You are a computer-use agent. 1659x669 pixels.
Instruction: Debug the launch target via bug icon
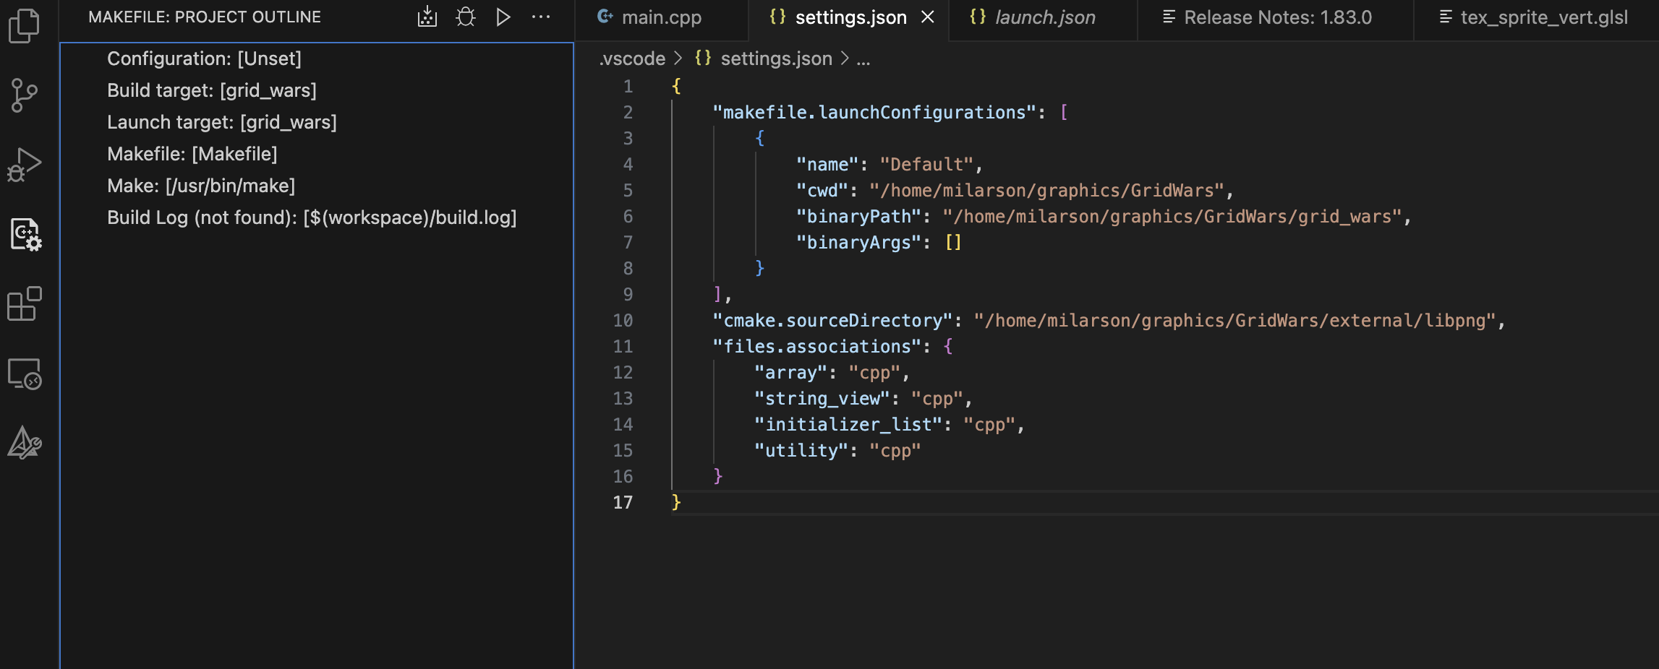[x=466, y=17]
